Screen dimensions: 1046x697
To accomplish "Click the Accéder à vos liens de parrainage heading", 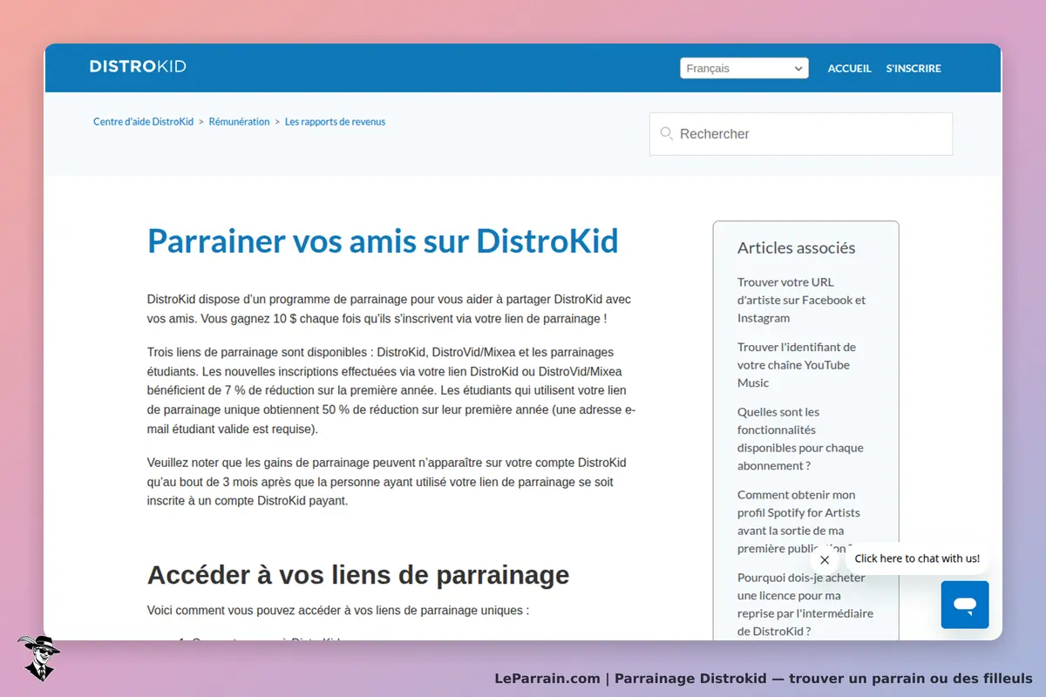I will point(358,575).
